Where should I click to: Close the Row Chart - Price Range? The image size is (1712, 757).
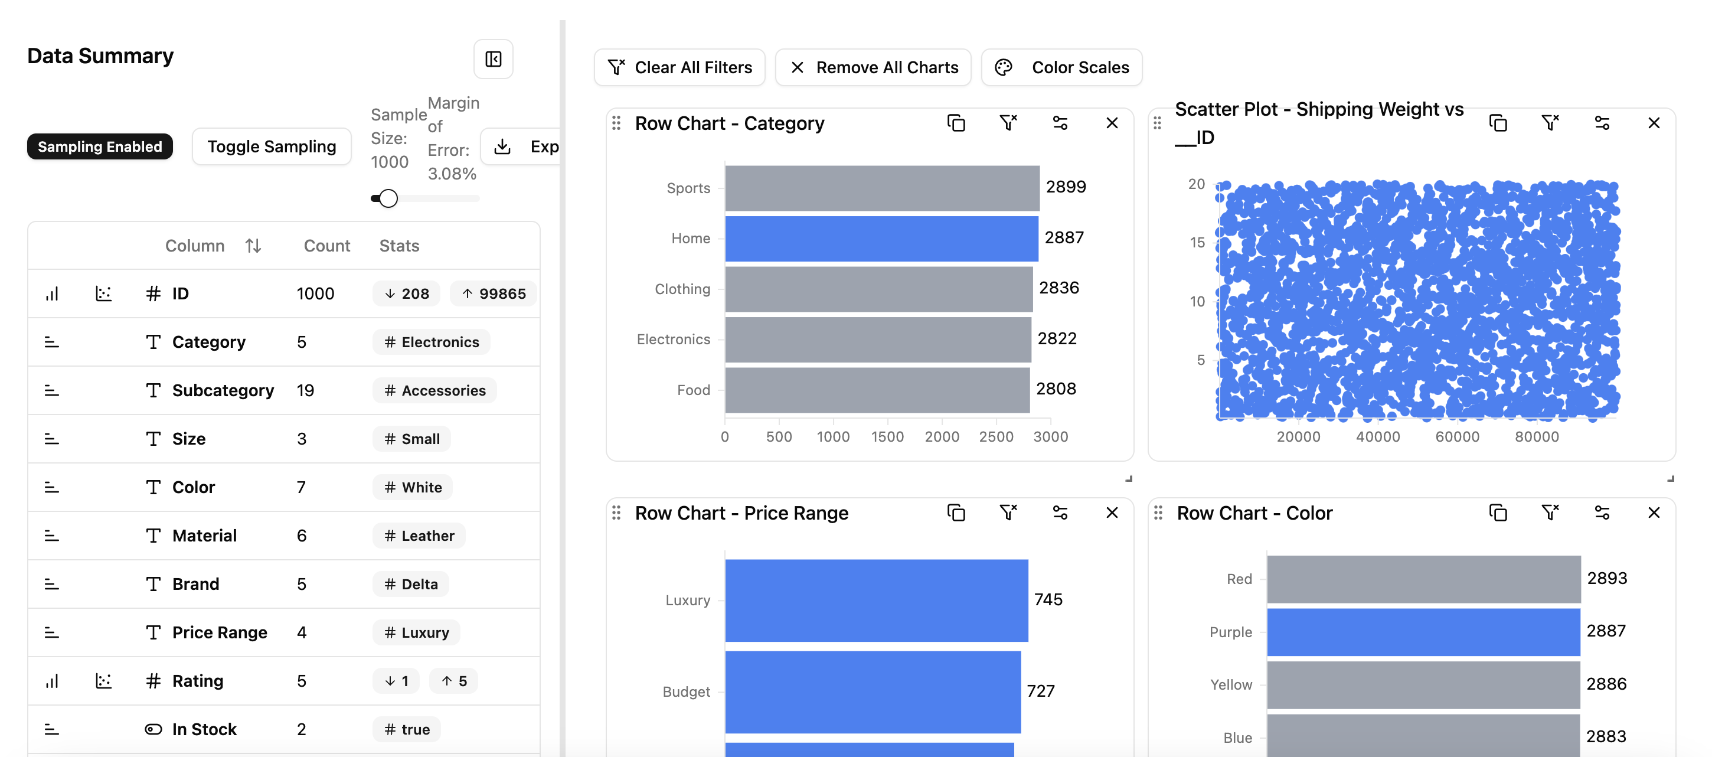(1112, 513)
